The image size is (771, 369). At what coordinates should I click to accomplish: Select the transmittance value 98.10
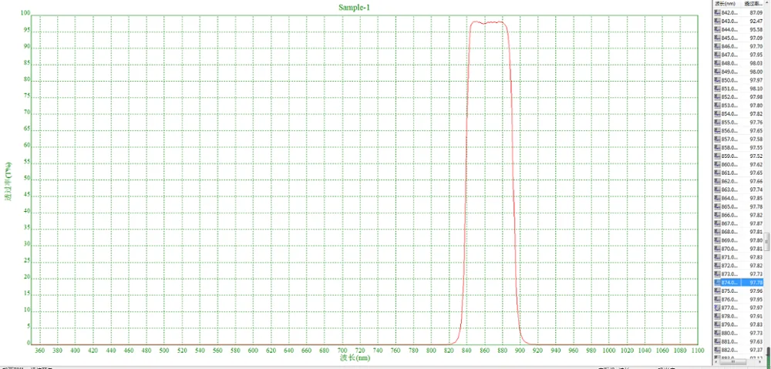tap(756, 89)
